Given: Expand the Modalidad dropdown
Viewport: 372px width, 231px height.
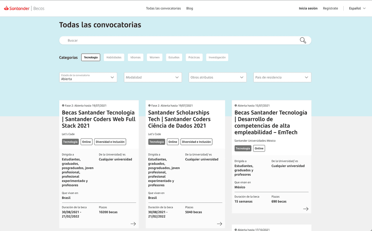Looking at the screenshot, I should click(x=153, y=77).
